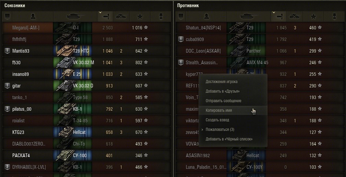This screenshot has width=346, height=177.
Task: Sort allies by player silhouette icon
Action: click(33, 16)
